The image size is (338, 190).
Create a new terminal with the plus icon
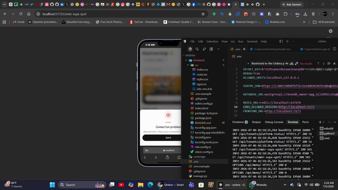(x=320, y=122)
